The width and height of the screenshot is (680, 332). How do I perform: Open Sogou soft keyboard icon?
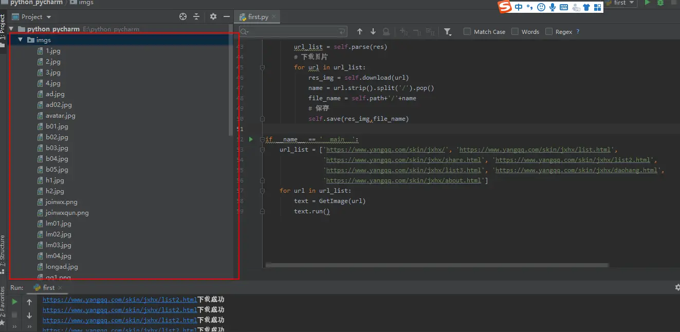(564, 7)
